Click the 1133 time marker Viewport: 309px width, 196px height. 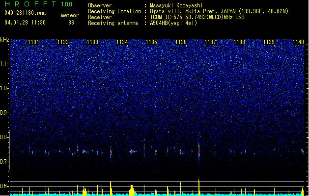point(92,42)
